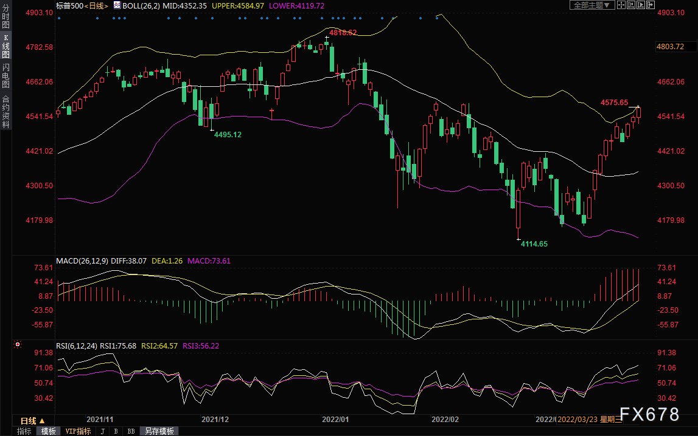Select the K线图 side tab
This screenshot has height=436, width=698.
[x=6, y=46]
